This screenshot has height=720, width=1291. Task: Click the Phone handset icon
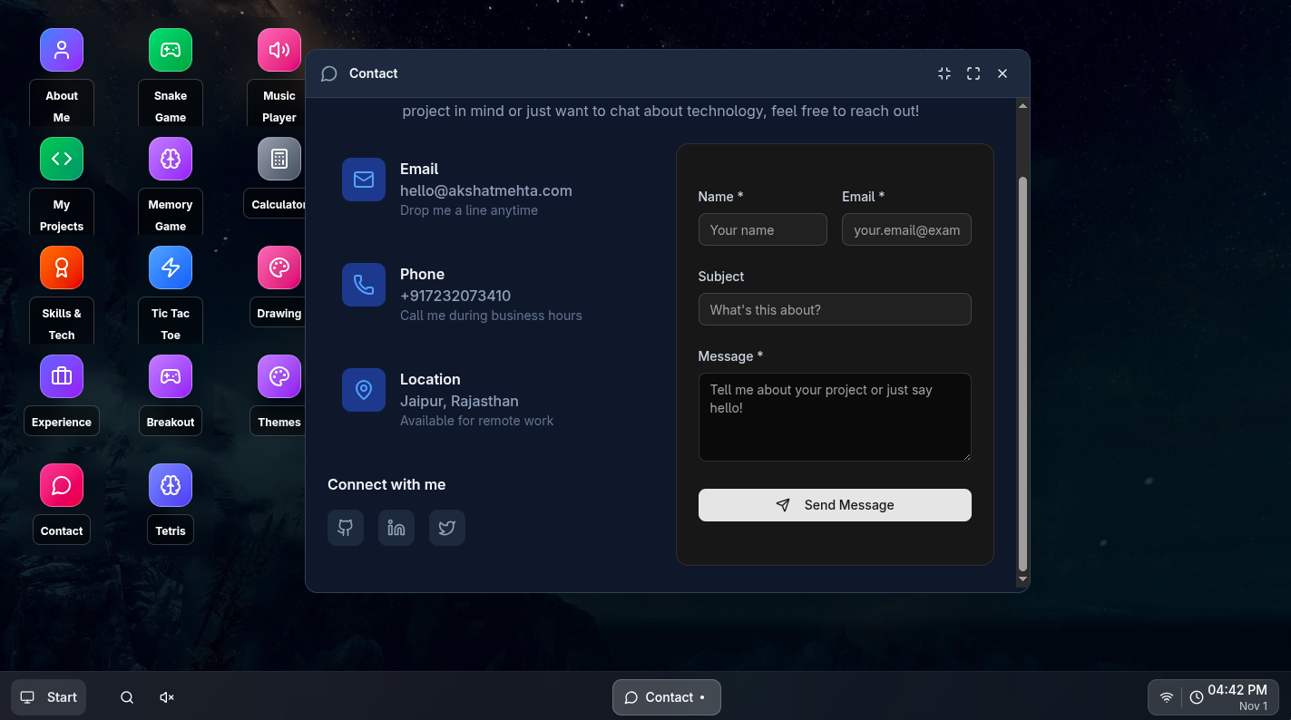click(x=364, y=285)
